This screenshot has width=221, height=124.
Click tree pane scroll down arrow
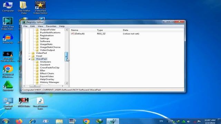click(x=66, y=83)
